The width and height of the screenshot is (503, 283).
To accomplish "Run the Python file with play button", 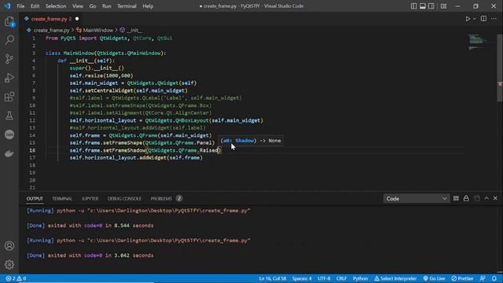I will (468, 19).
